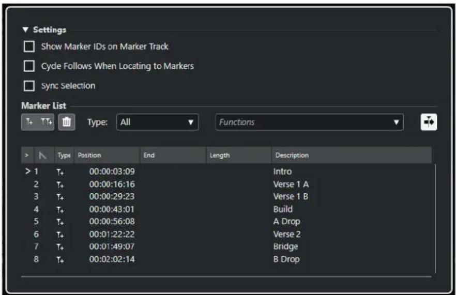Click marker ID 5

pyautogui.click(x=36, y=222)
